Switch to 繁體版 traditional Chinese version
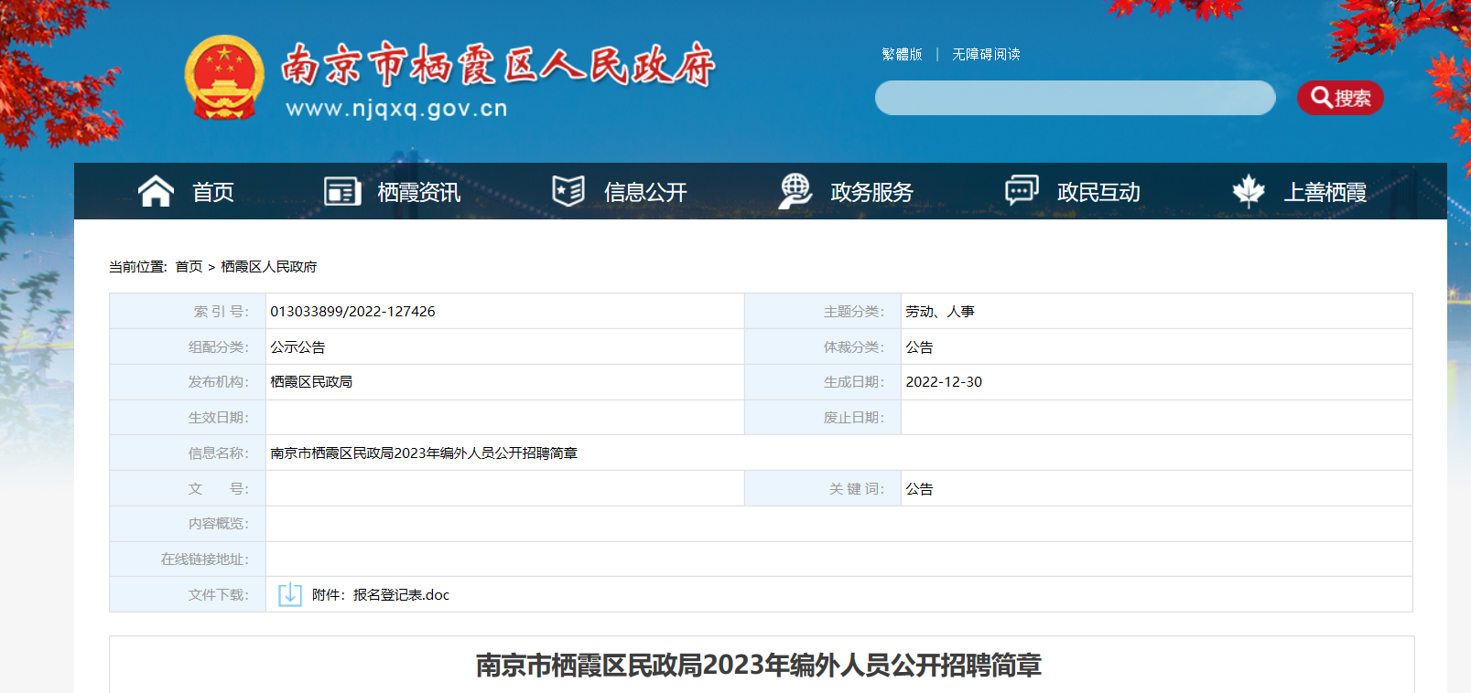Viewport: 1471px width, 693px height. click(x=902, y=55)
